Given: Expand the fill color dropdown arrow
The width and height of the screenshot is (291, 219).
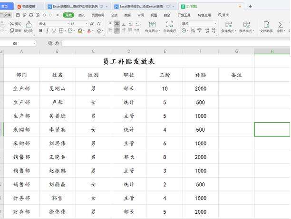Looking at the screenshot, I should (x=84, y=31).
